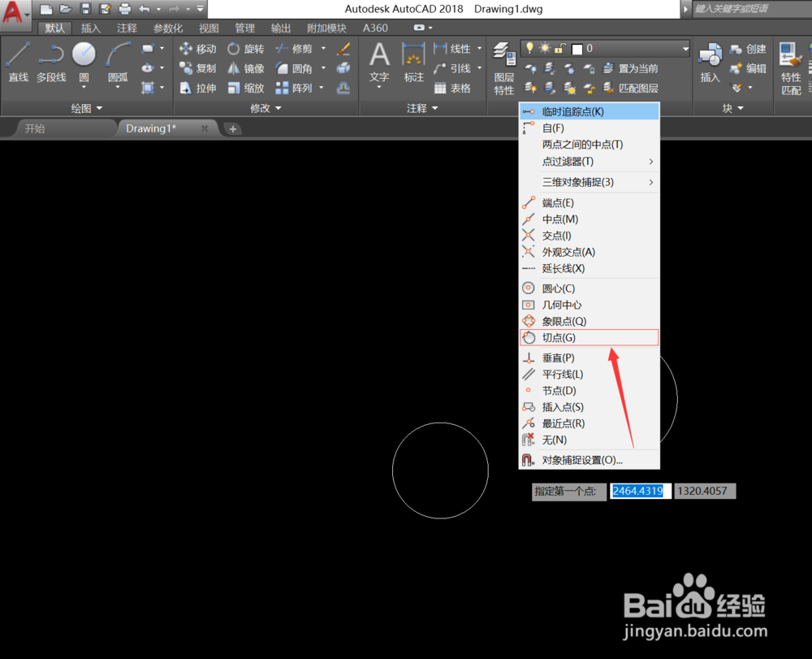Choose Quadrant (象限点) snap from menu

pyautogui.click(x=590, y=321)
